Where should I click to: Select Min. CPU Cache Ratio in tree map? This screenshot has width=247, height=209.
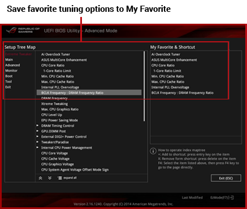pos(58,76)
